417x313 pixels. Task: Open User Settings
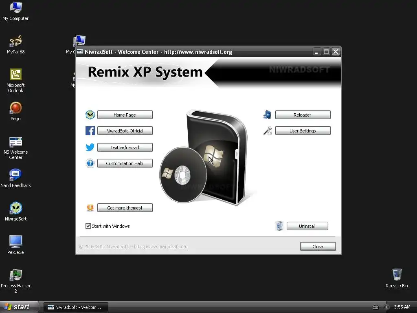point(303,131)
